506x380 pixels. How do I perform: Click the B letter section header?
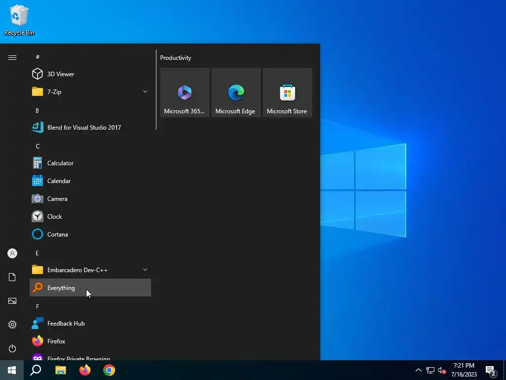click(37, 110)
